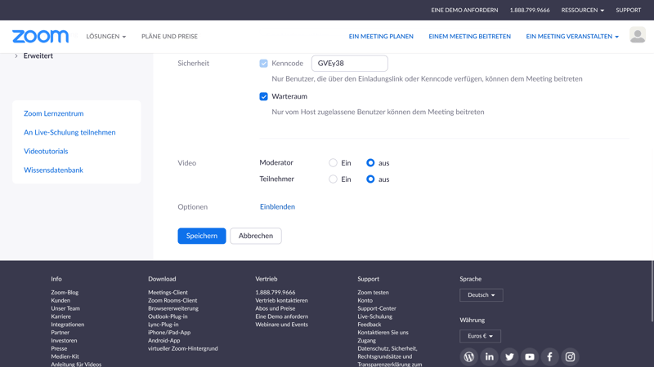Image resolution: width=654 pixels, height=367 pixels.
Task: Click the Zoom logo
Action: pos(40,37)
